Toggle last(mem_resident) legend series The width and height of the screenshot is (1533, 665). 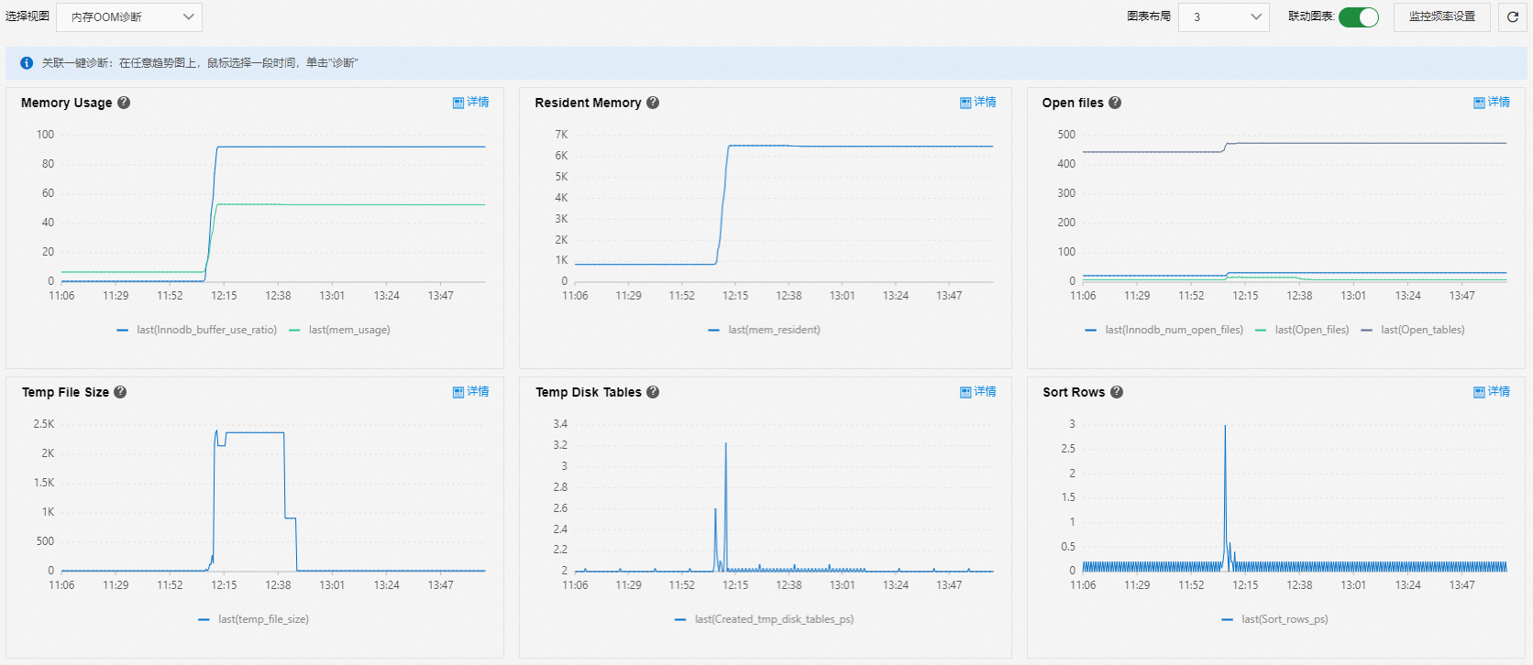tap(765, 330)
